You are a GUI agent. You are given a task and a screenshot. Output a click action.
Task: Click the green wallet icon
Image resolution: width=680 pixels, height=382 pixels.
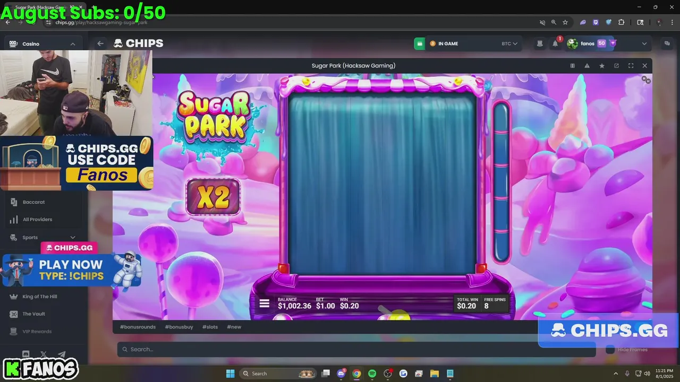click(420, 44)
